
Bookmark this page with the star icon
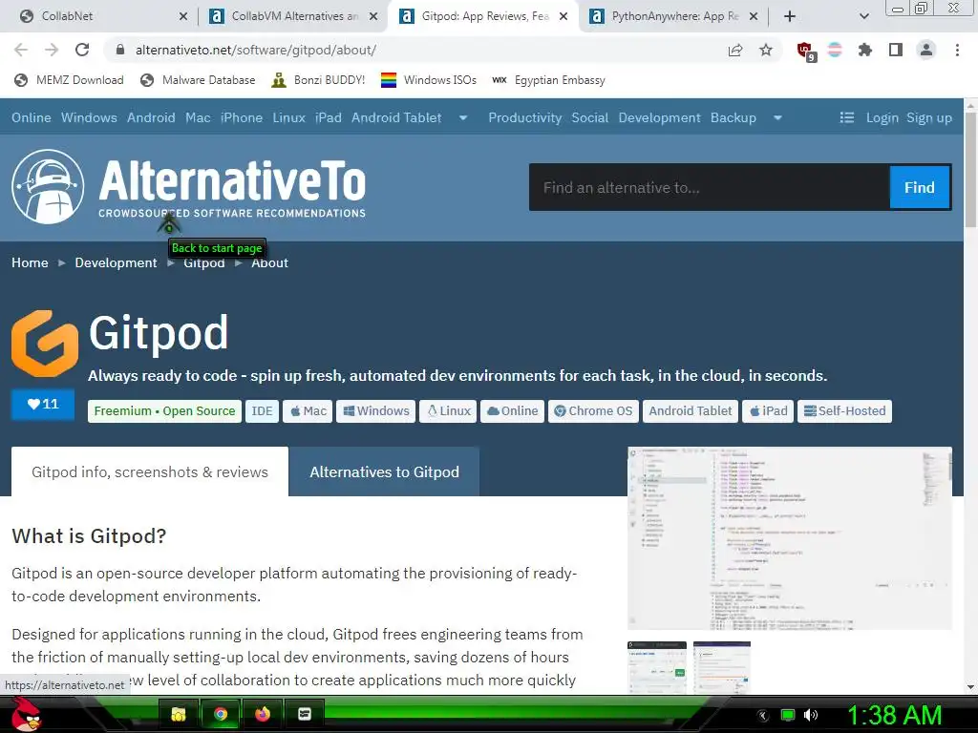click(766, 50)
